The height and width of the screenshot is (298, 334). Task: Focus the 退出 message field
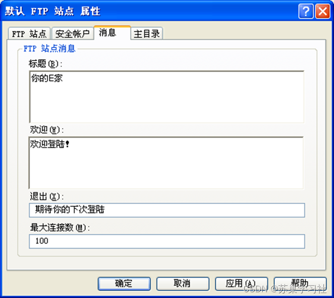point(167,210)
